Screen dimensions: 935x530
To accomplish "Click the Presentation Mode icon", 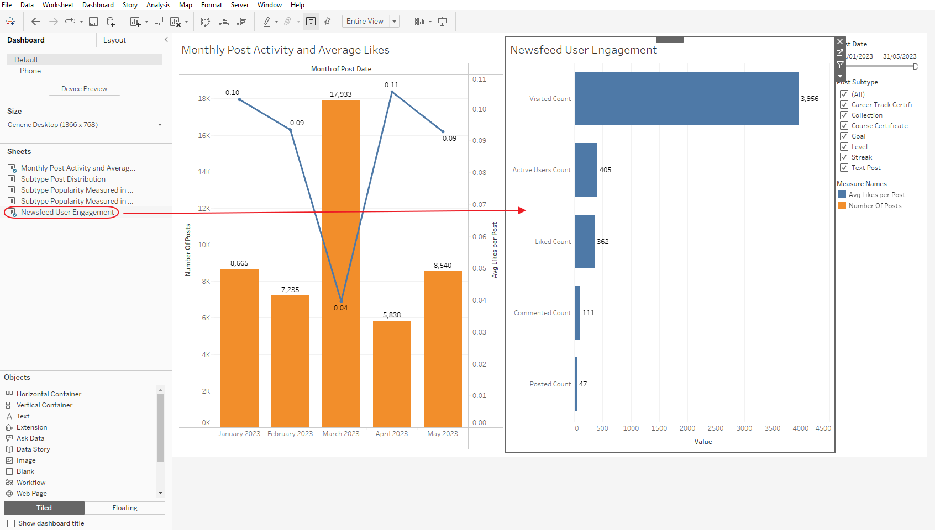I will click(443, 22).
